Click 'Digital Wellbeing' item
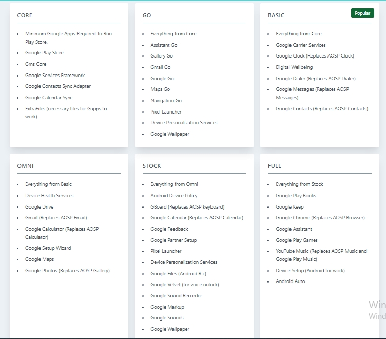The width and height of the screenshot is (386, 339). point(294,67)
